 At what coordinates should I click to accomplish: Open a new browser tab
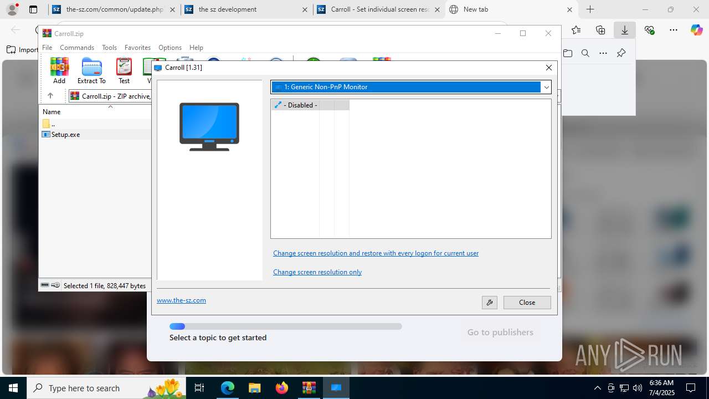click(590, 9)
